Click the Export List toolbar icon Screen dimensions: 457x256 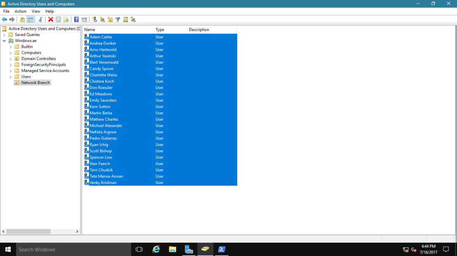click(x=66, y=19)
